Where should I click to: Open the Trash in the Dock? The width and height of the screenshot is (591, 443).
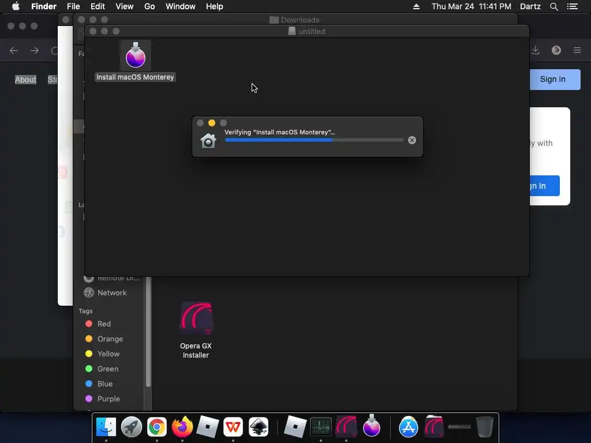tap(485, 427)
